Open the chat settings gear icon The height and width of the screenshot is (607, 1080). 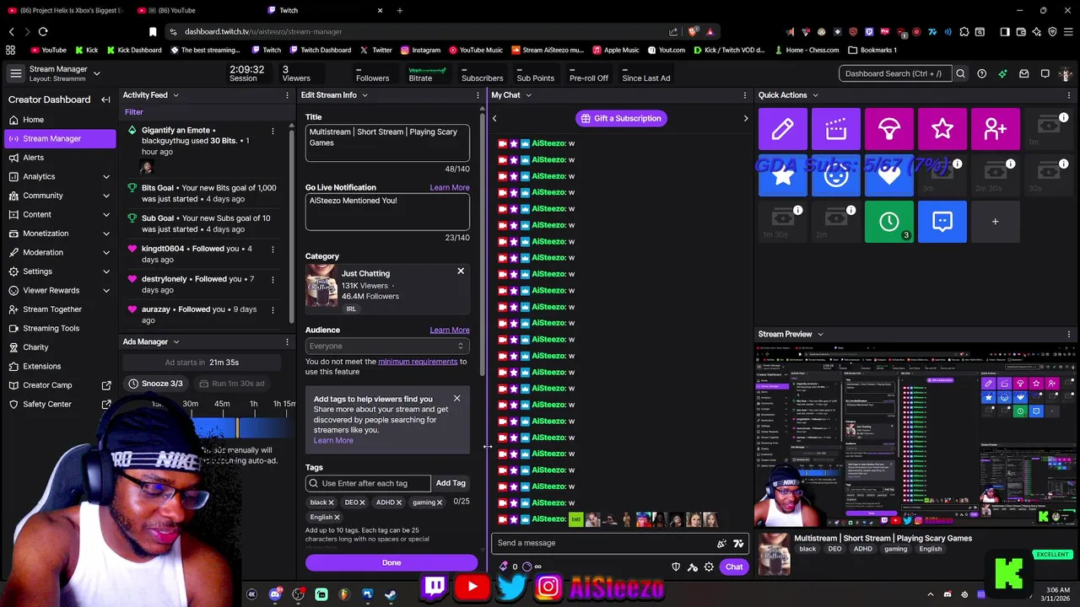(709, 567)
